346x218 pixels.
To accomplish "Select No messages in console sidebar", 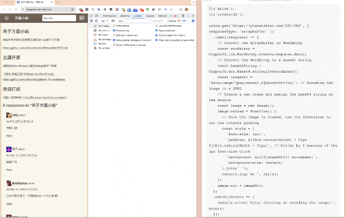I will click(x=102, y=26).
